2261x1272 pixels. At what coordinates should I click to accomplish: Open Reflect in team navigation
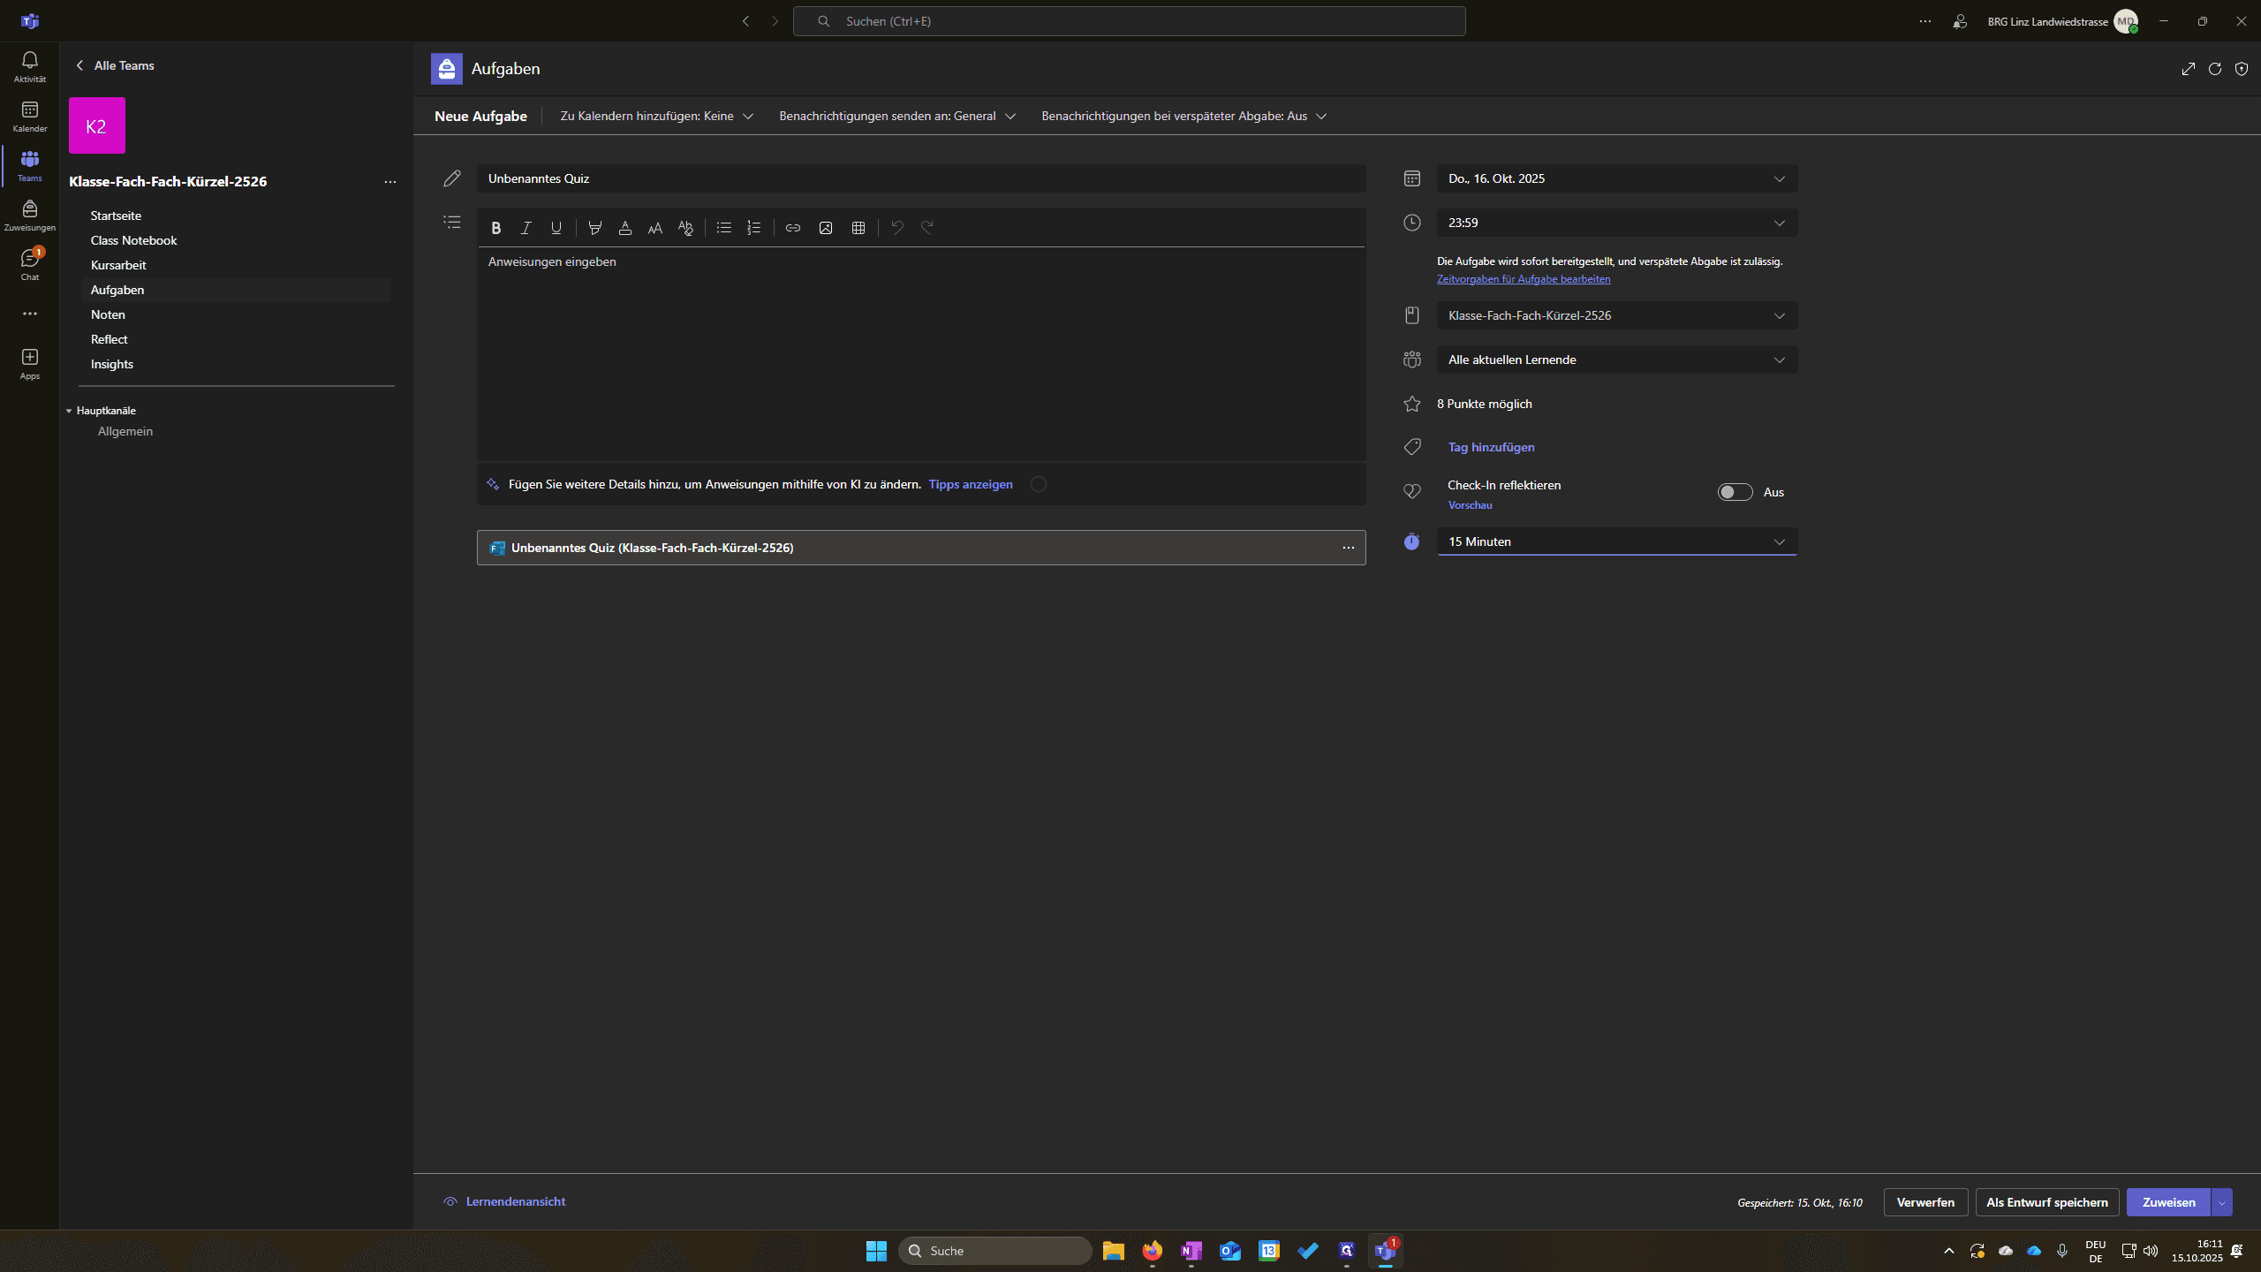pyautogui.click(x=109, y=339)
